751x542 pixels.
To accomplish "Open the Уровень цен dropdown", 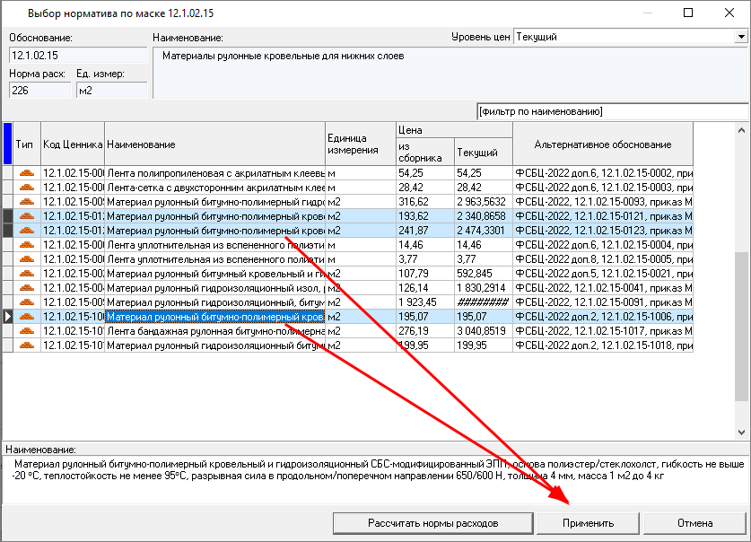I will point(740,38).
